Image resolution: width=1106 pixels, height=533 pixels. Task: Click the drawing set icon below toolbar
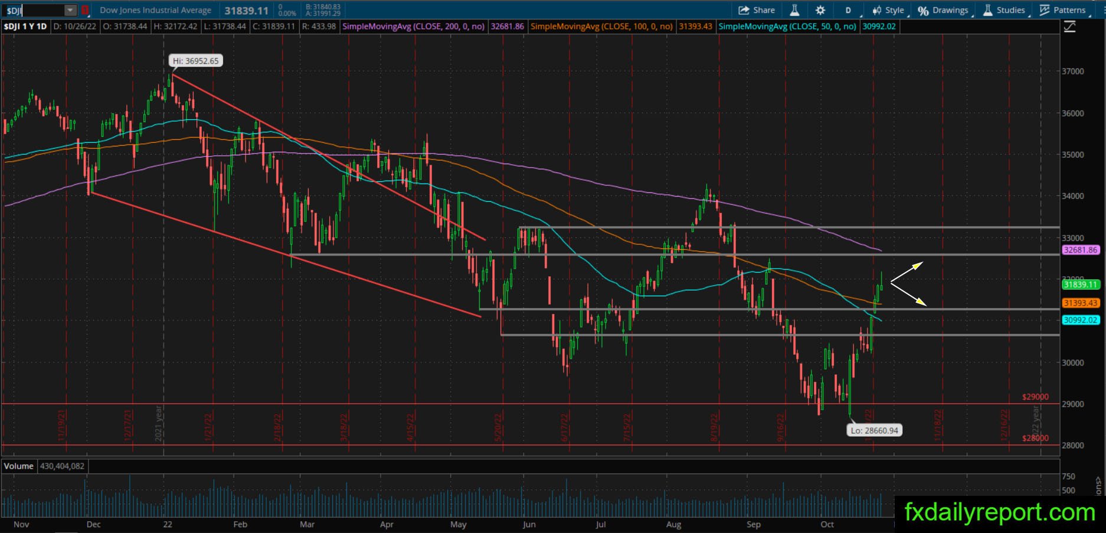1069,27
